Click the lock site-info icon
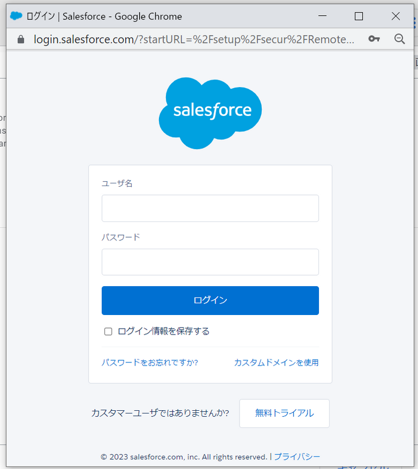Screen dimensions: 418x469 pyautogui.click(x=21, y=39)
